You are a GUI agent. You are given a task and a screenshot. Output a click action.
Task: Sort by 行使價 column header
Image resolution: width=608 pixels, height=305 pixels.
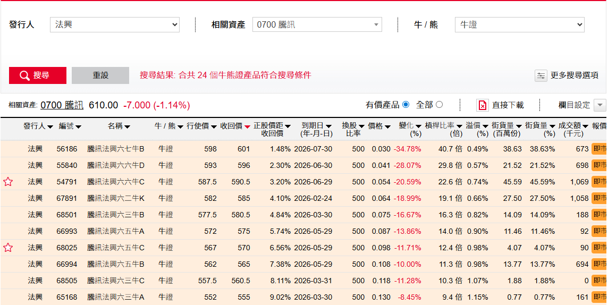click(x=201, y=126)
